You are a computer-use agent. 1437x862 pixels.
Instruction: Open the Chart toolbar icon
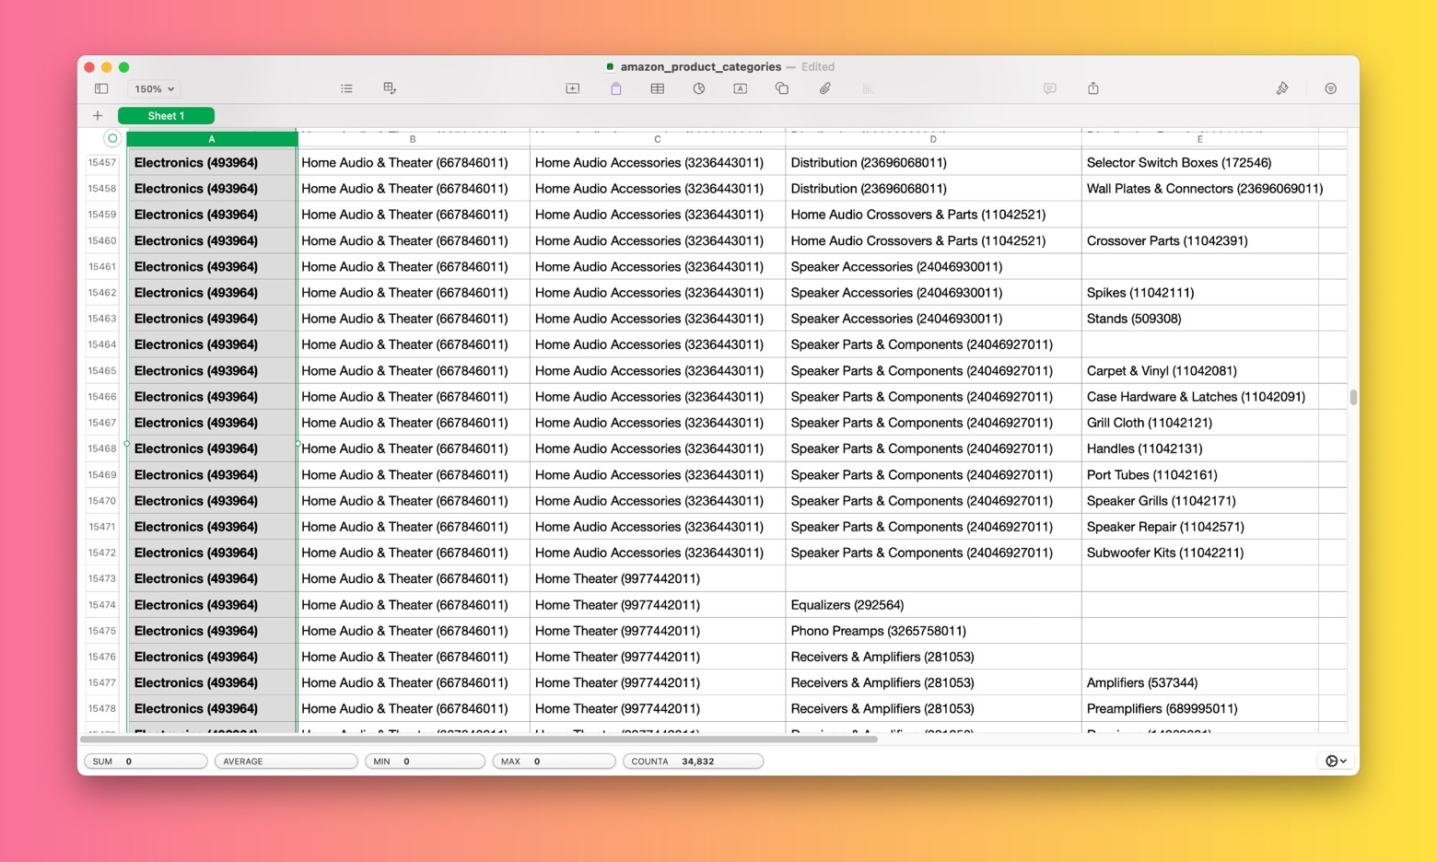pyautogui.click(x=699, y=88)
